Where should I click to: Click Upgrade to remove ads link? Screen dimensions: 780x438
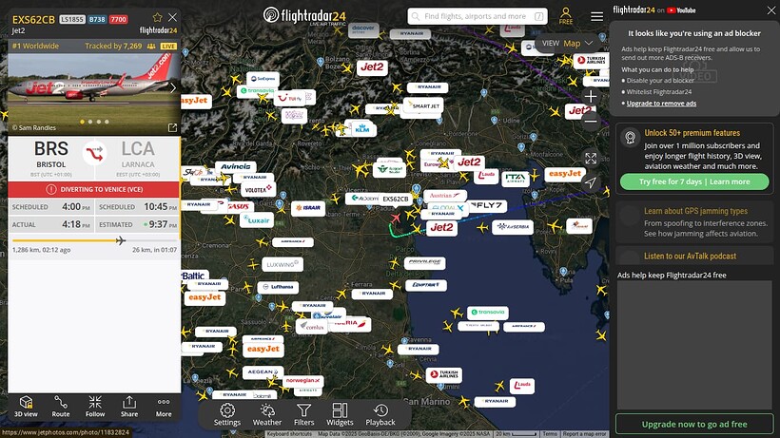[661, 104]
